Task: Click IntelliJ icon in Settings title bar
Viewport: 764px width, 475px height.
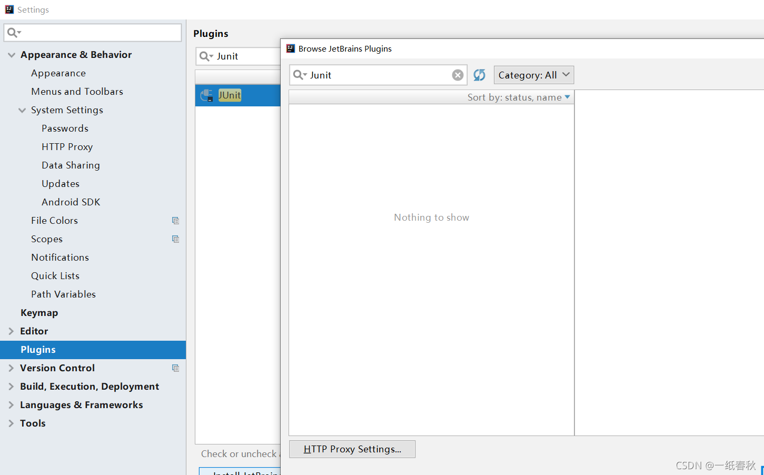Action: (x=9, y=9)
